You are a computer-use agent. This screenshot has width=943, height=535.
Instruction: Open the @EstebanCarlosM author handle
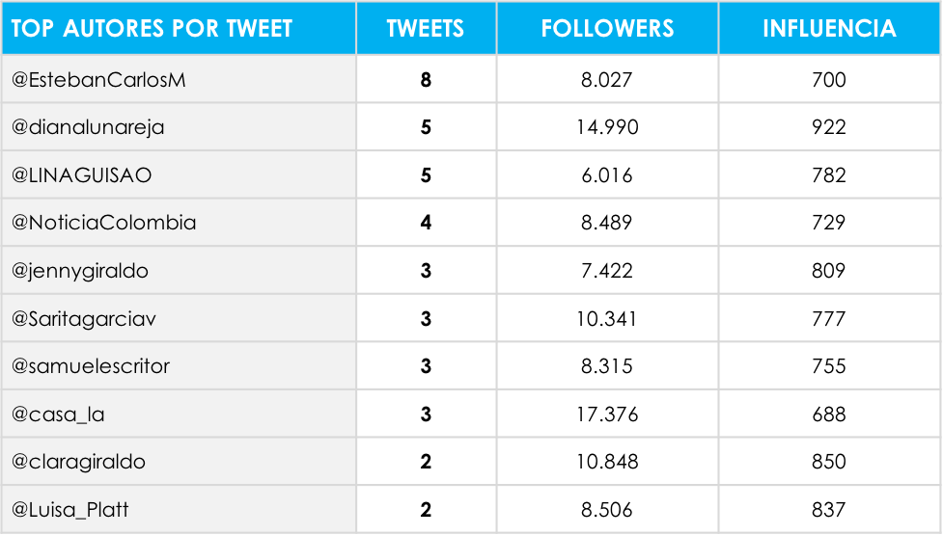tap(98, 79)
